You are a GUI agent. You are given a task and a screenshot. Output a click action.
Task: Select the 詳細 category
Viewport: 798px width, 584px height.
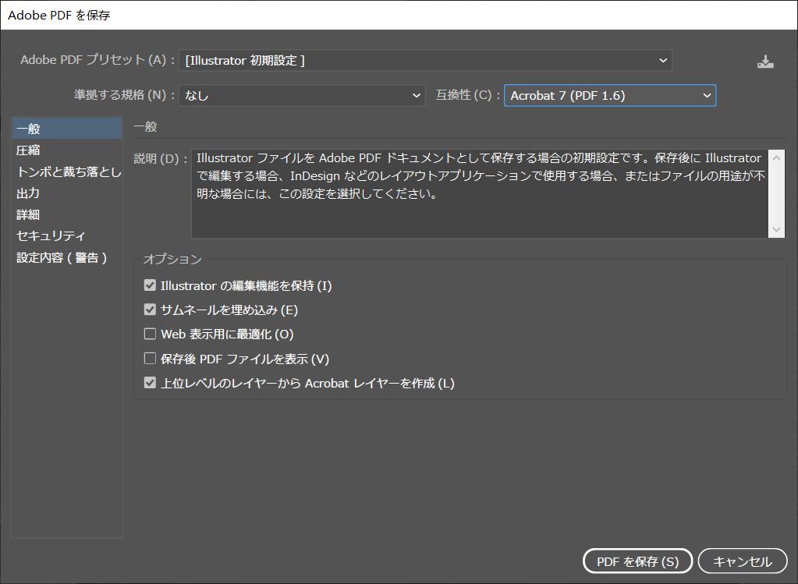(66, 214)
